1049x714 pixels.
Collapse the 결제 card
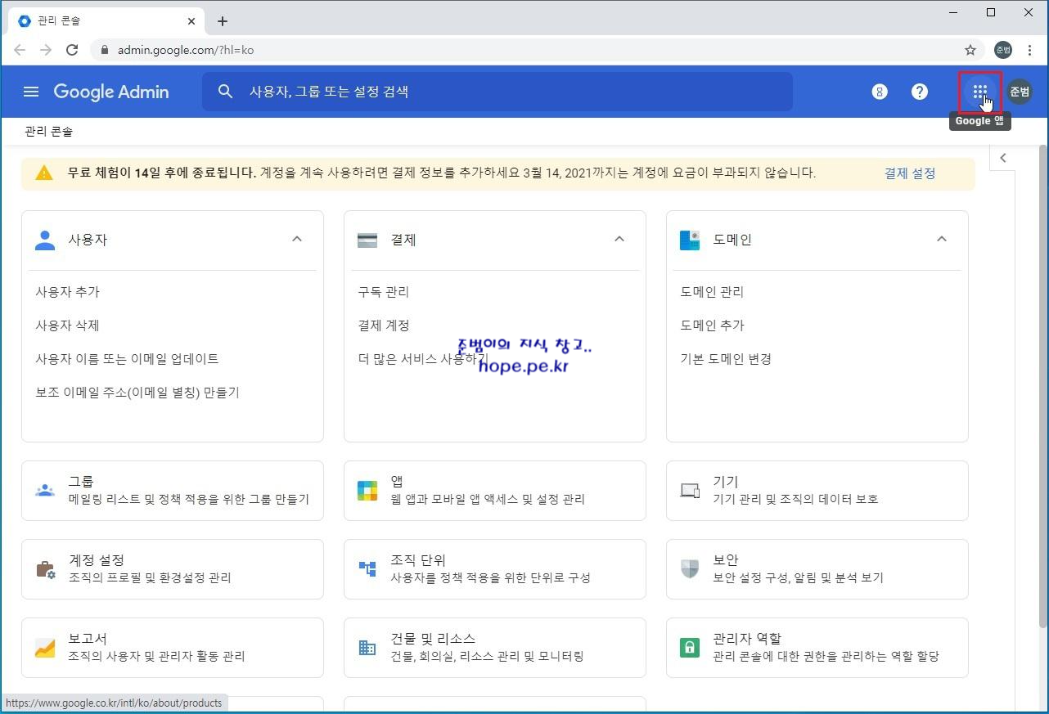(x=619, y=239)
